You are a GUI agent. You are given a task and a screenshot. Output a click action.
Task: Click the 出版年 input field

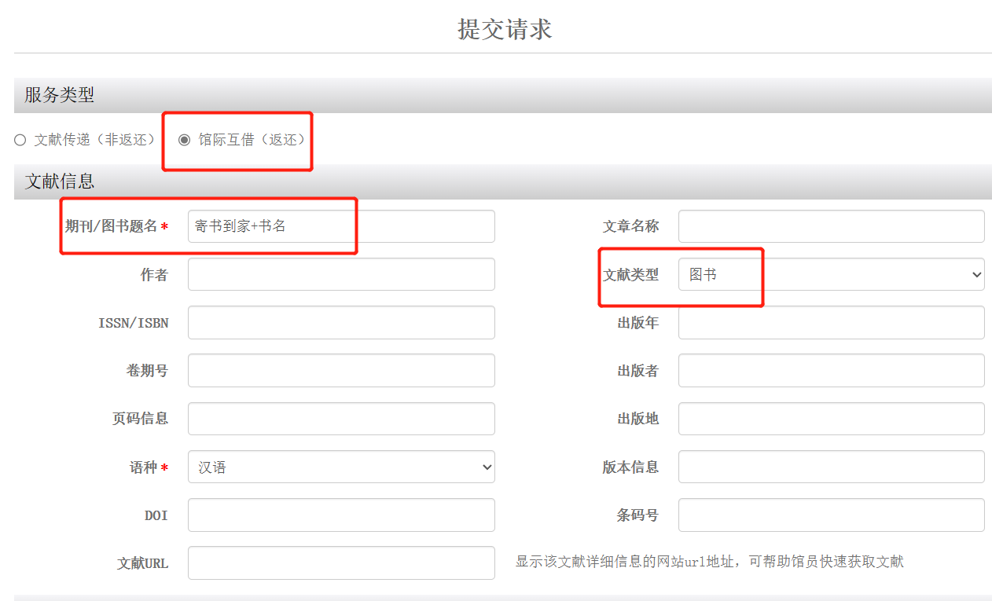coord(831,322)
